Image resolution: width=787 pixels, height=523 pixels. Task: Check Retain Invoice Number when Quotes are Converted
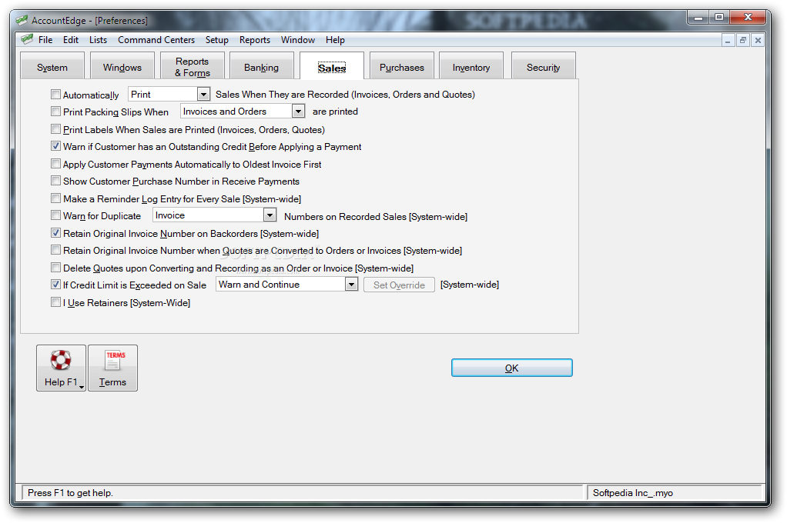(55, 250)
